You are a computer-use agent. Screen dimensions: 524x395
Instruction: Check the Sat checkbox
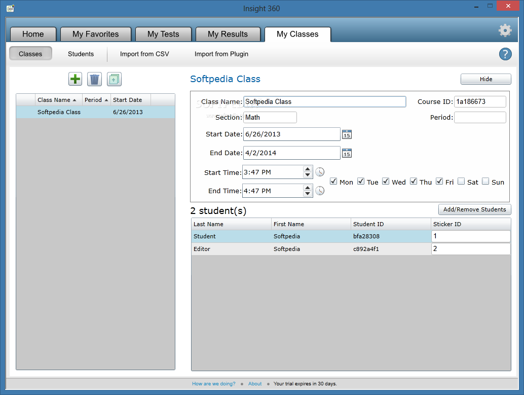point(461,182)
